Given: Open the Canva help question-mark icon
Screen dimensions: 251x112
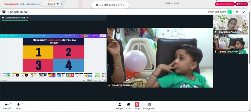Looking at the screenshot, I should (x=105, y=80).
